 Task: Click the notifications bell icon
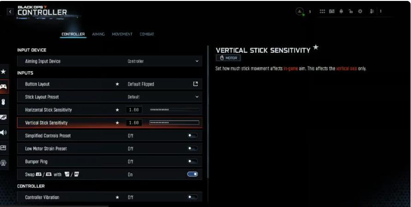click(x=342, y=11)
